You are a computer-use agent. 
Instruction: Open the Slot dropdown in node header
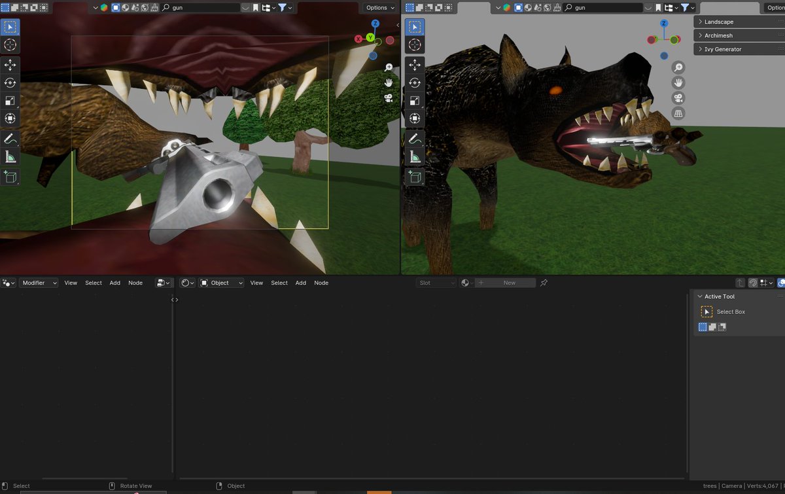[436, 283]
